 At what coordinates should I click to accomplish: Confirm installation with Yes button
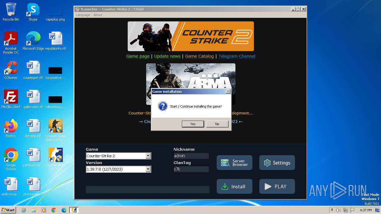(x=193, y=124)
